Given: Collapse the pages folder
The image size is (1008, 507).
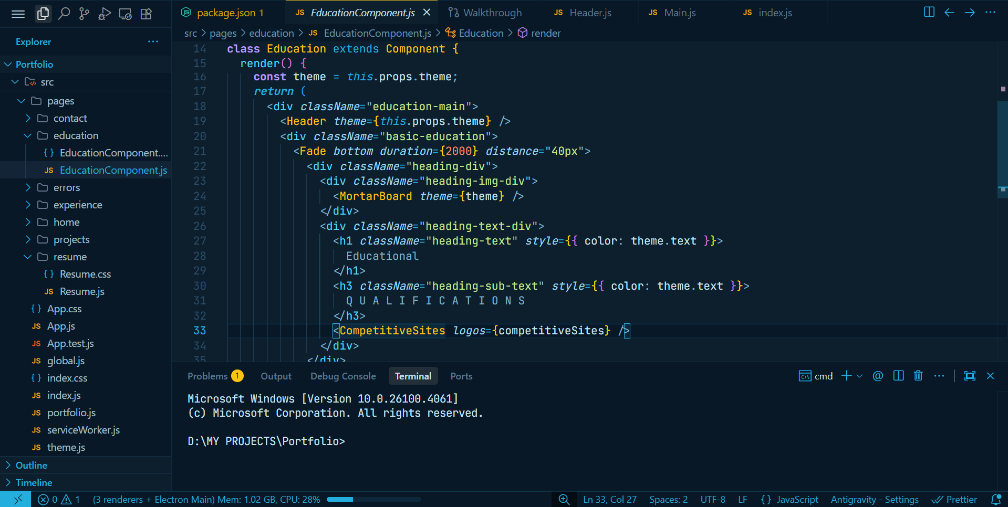Looking at the screenshot, I should pos(21,101).
